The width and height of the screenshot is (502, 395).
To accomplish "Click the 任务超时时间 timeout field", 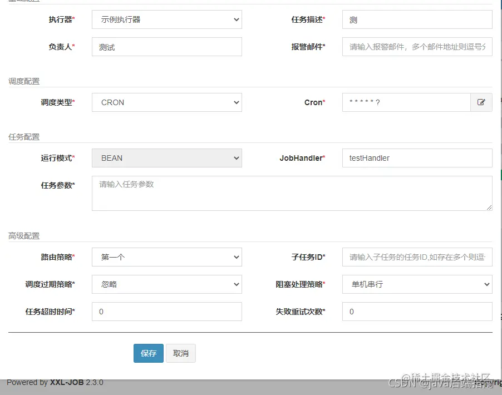I will click(x=166, y=312).
